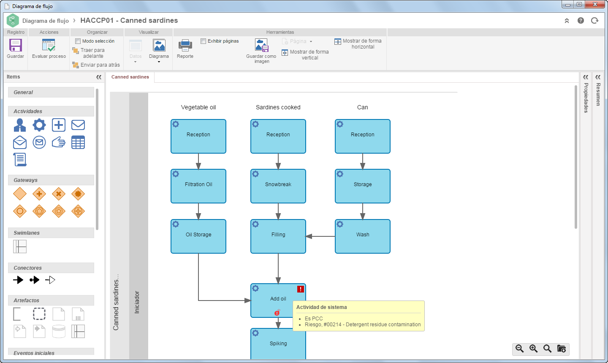Image resolution: width=608 pixels, height=363 pixels.
Task: Select the circle inclusive gateway
Action: pos(20,211)
